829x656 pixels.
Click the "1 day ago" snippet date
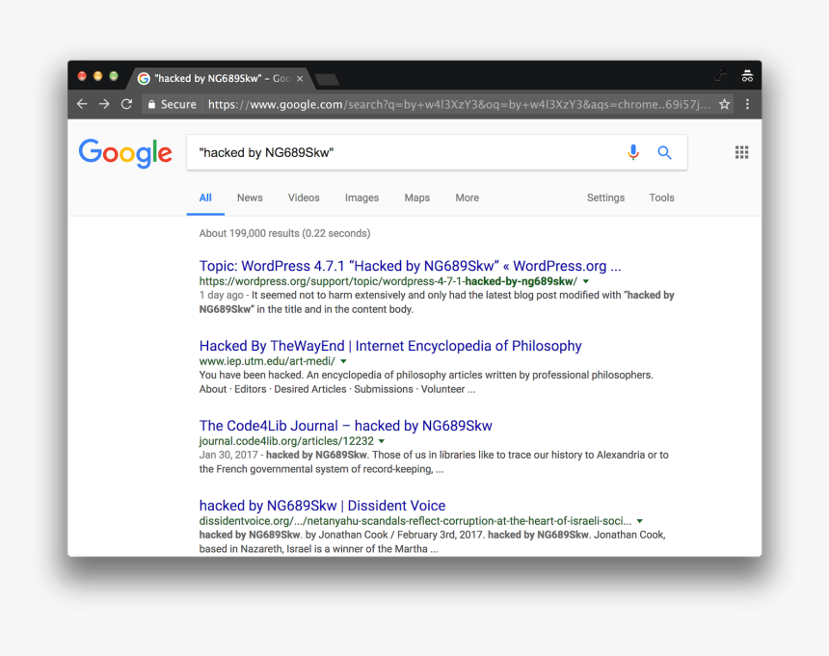pos(221,296)
